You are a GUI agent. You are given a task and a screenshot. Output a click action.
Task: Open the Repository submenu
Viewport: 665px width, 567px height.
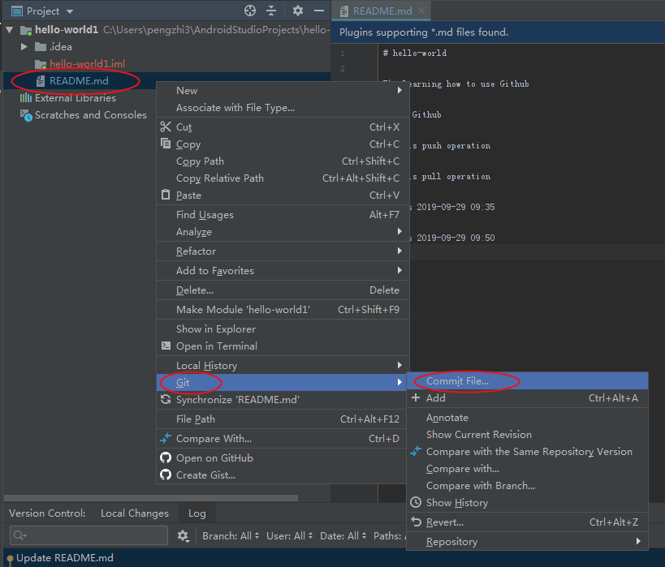click(x=527, y=542)
